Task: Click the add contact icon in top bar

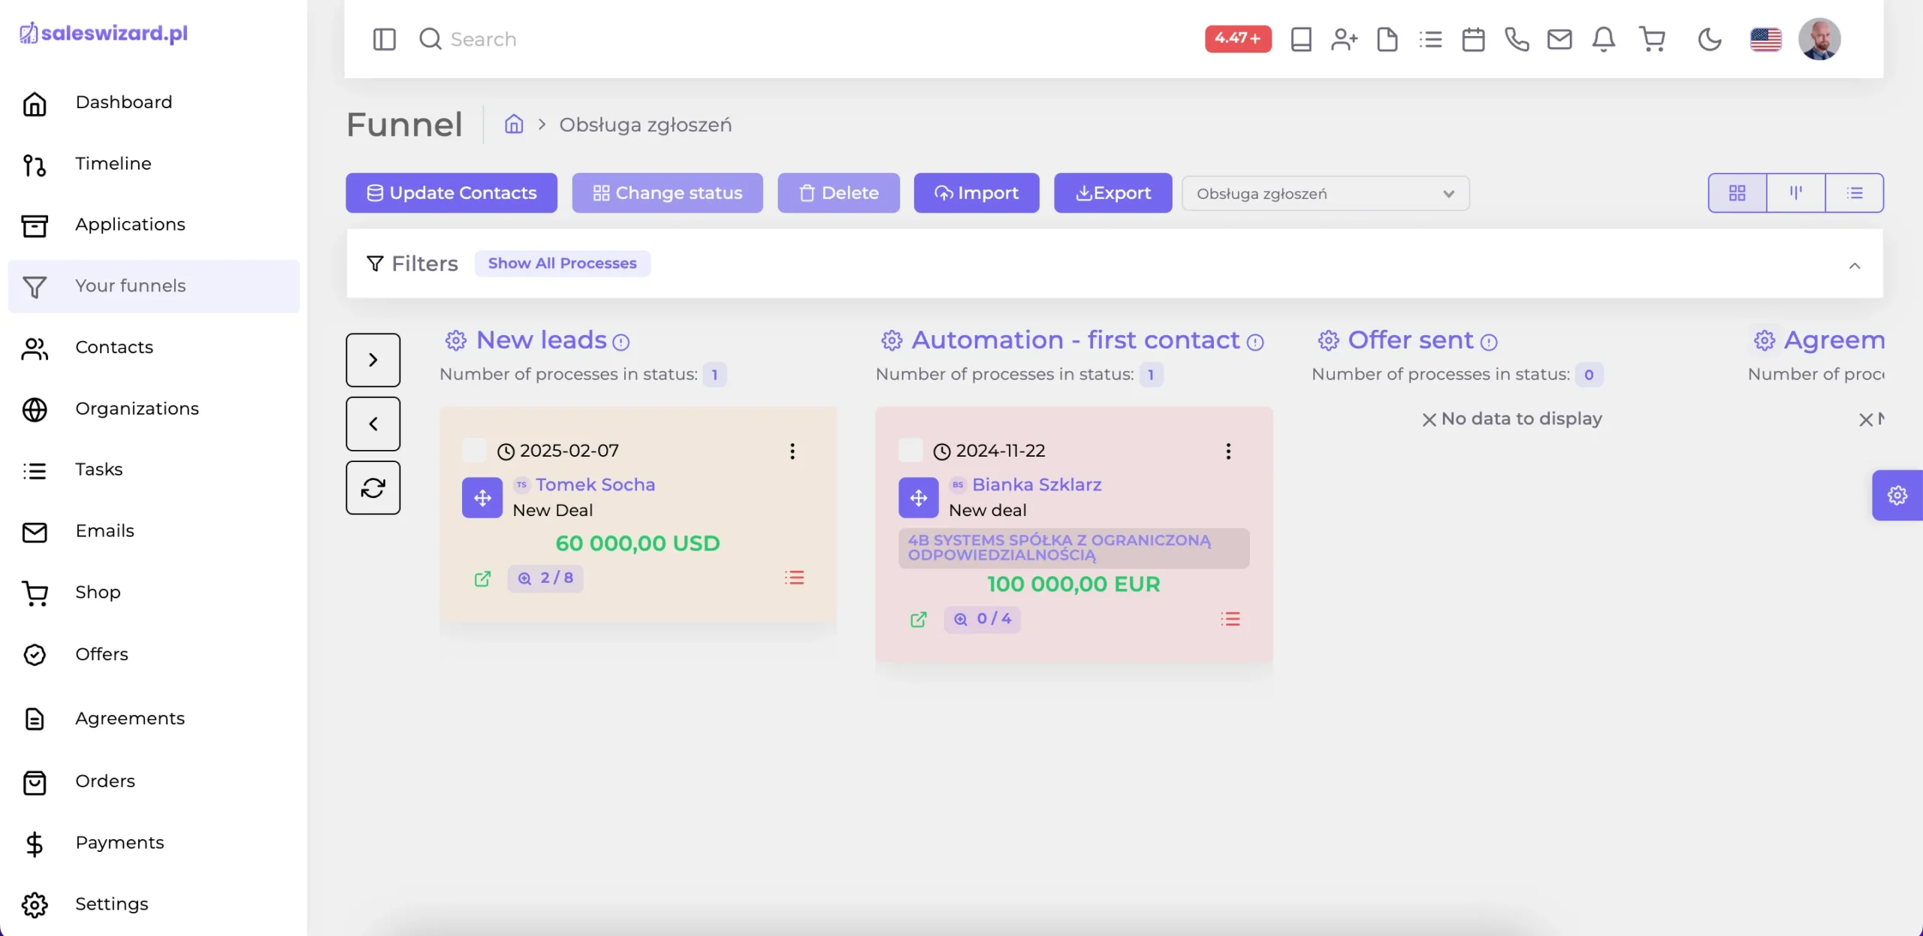Action: pyautogui.click(x=1344, y=39)
